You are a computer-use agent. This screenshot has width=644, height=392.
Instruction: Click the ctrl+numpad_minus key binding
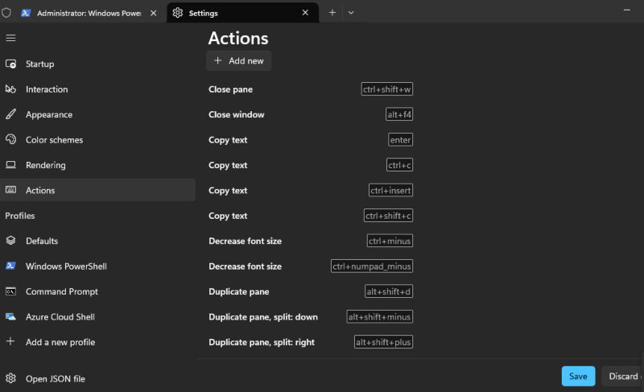tap(372, 266)
